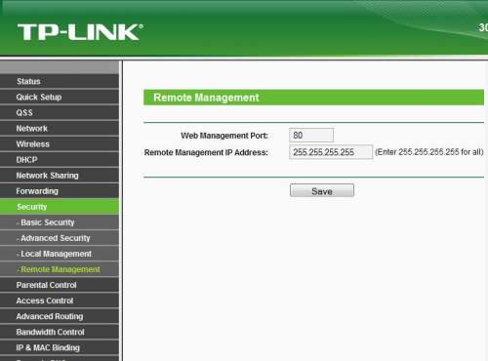This screenshot has width=488, height=361.
Task: Select Remote Management submenu item
Action: [60, 269]
